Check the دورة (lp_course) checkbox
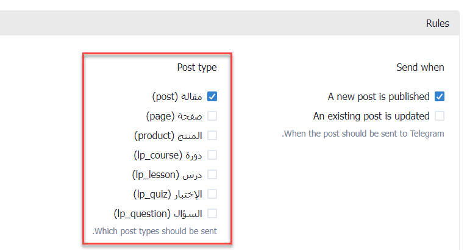467x250 pixels. pos(212,155)
